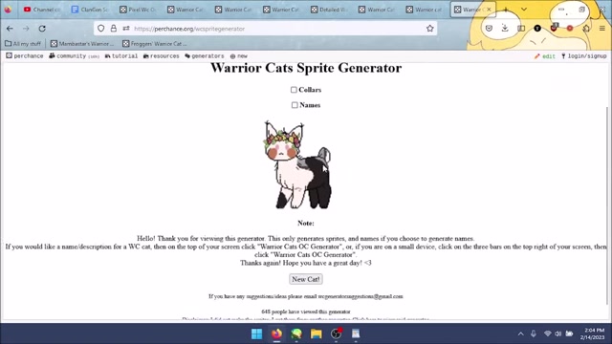Open the extensions puzzle icon
Image resolution: width=612 pixels, height=344 pixels.
(586, 28)
